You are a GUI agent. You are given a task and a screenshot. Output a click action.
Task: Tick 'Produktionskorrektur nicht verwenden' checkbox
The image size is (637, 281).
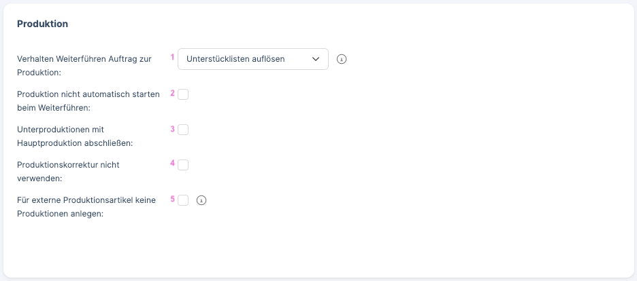point(183,165)
